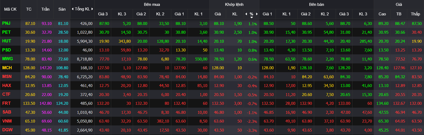Click HUT buy volume 343,80
This screenshot has height=135, width=424.
(x=125, y=41)
